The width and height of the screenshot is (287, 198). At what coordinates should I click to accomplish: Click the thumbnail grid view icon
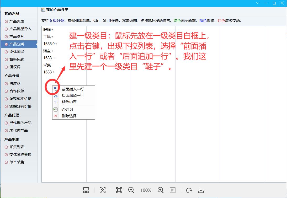pos(86,190)
